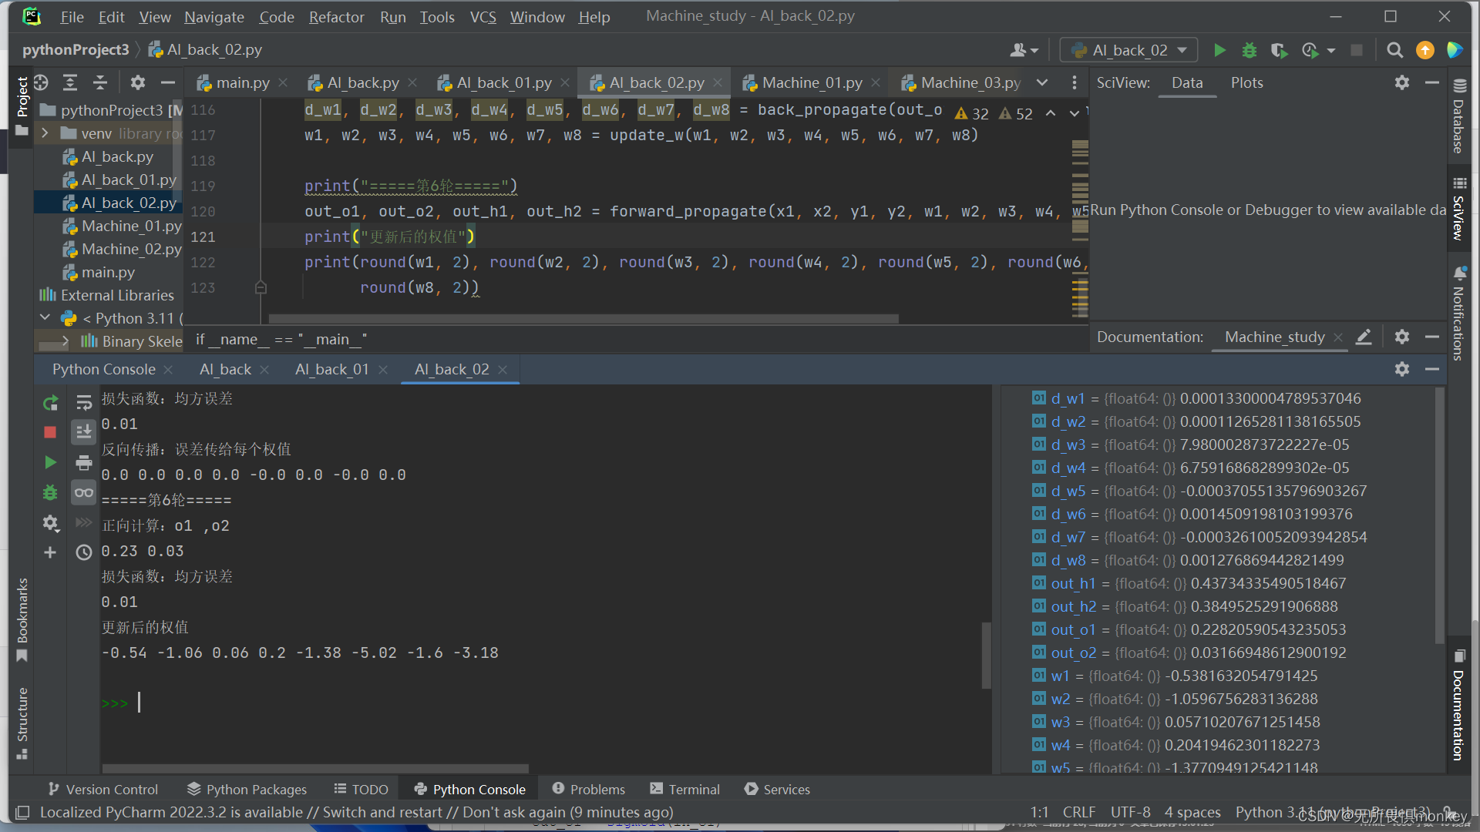Viewport: 1480px width, 832px height.
Task: Toggle the Documentation sidebar panel
Action: tap(1458, 706)
